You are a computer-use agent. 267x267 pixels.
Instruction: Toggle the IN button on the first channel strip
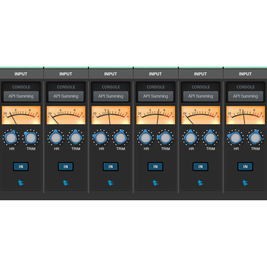[x=21, y=167]
